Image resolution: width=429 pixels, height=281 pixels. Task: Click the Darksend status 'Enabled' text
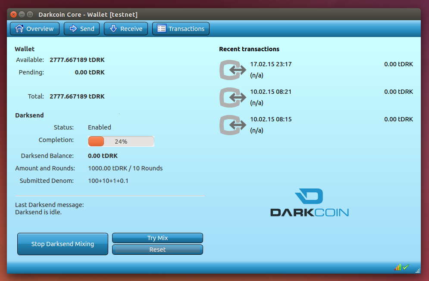click(99, 127)
